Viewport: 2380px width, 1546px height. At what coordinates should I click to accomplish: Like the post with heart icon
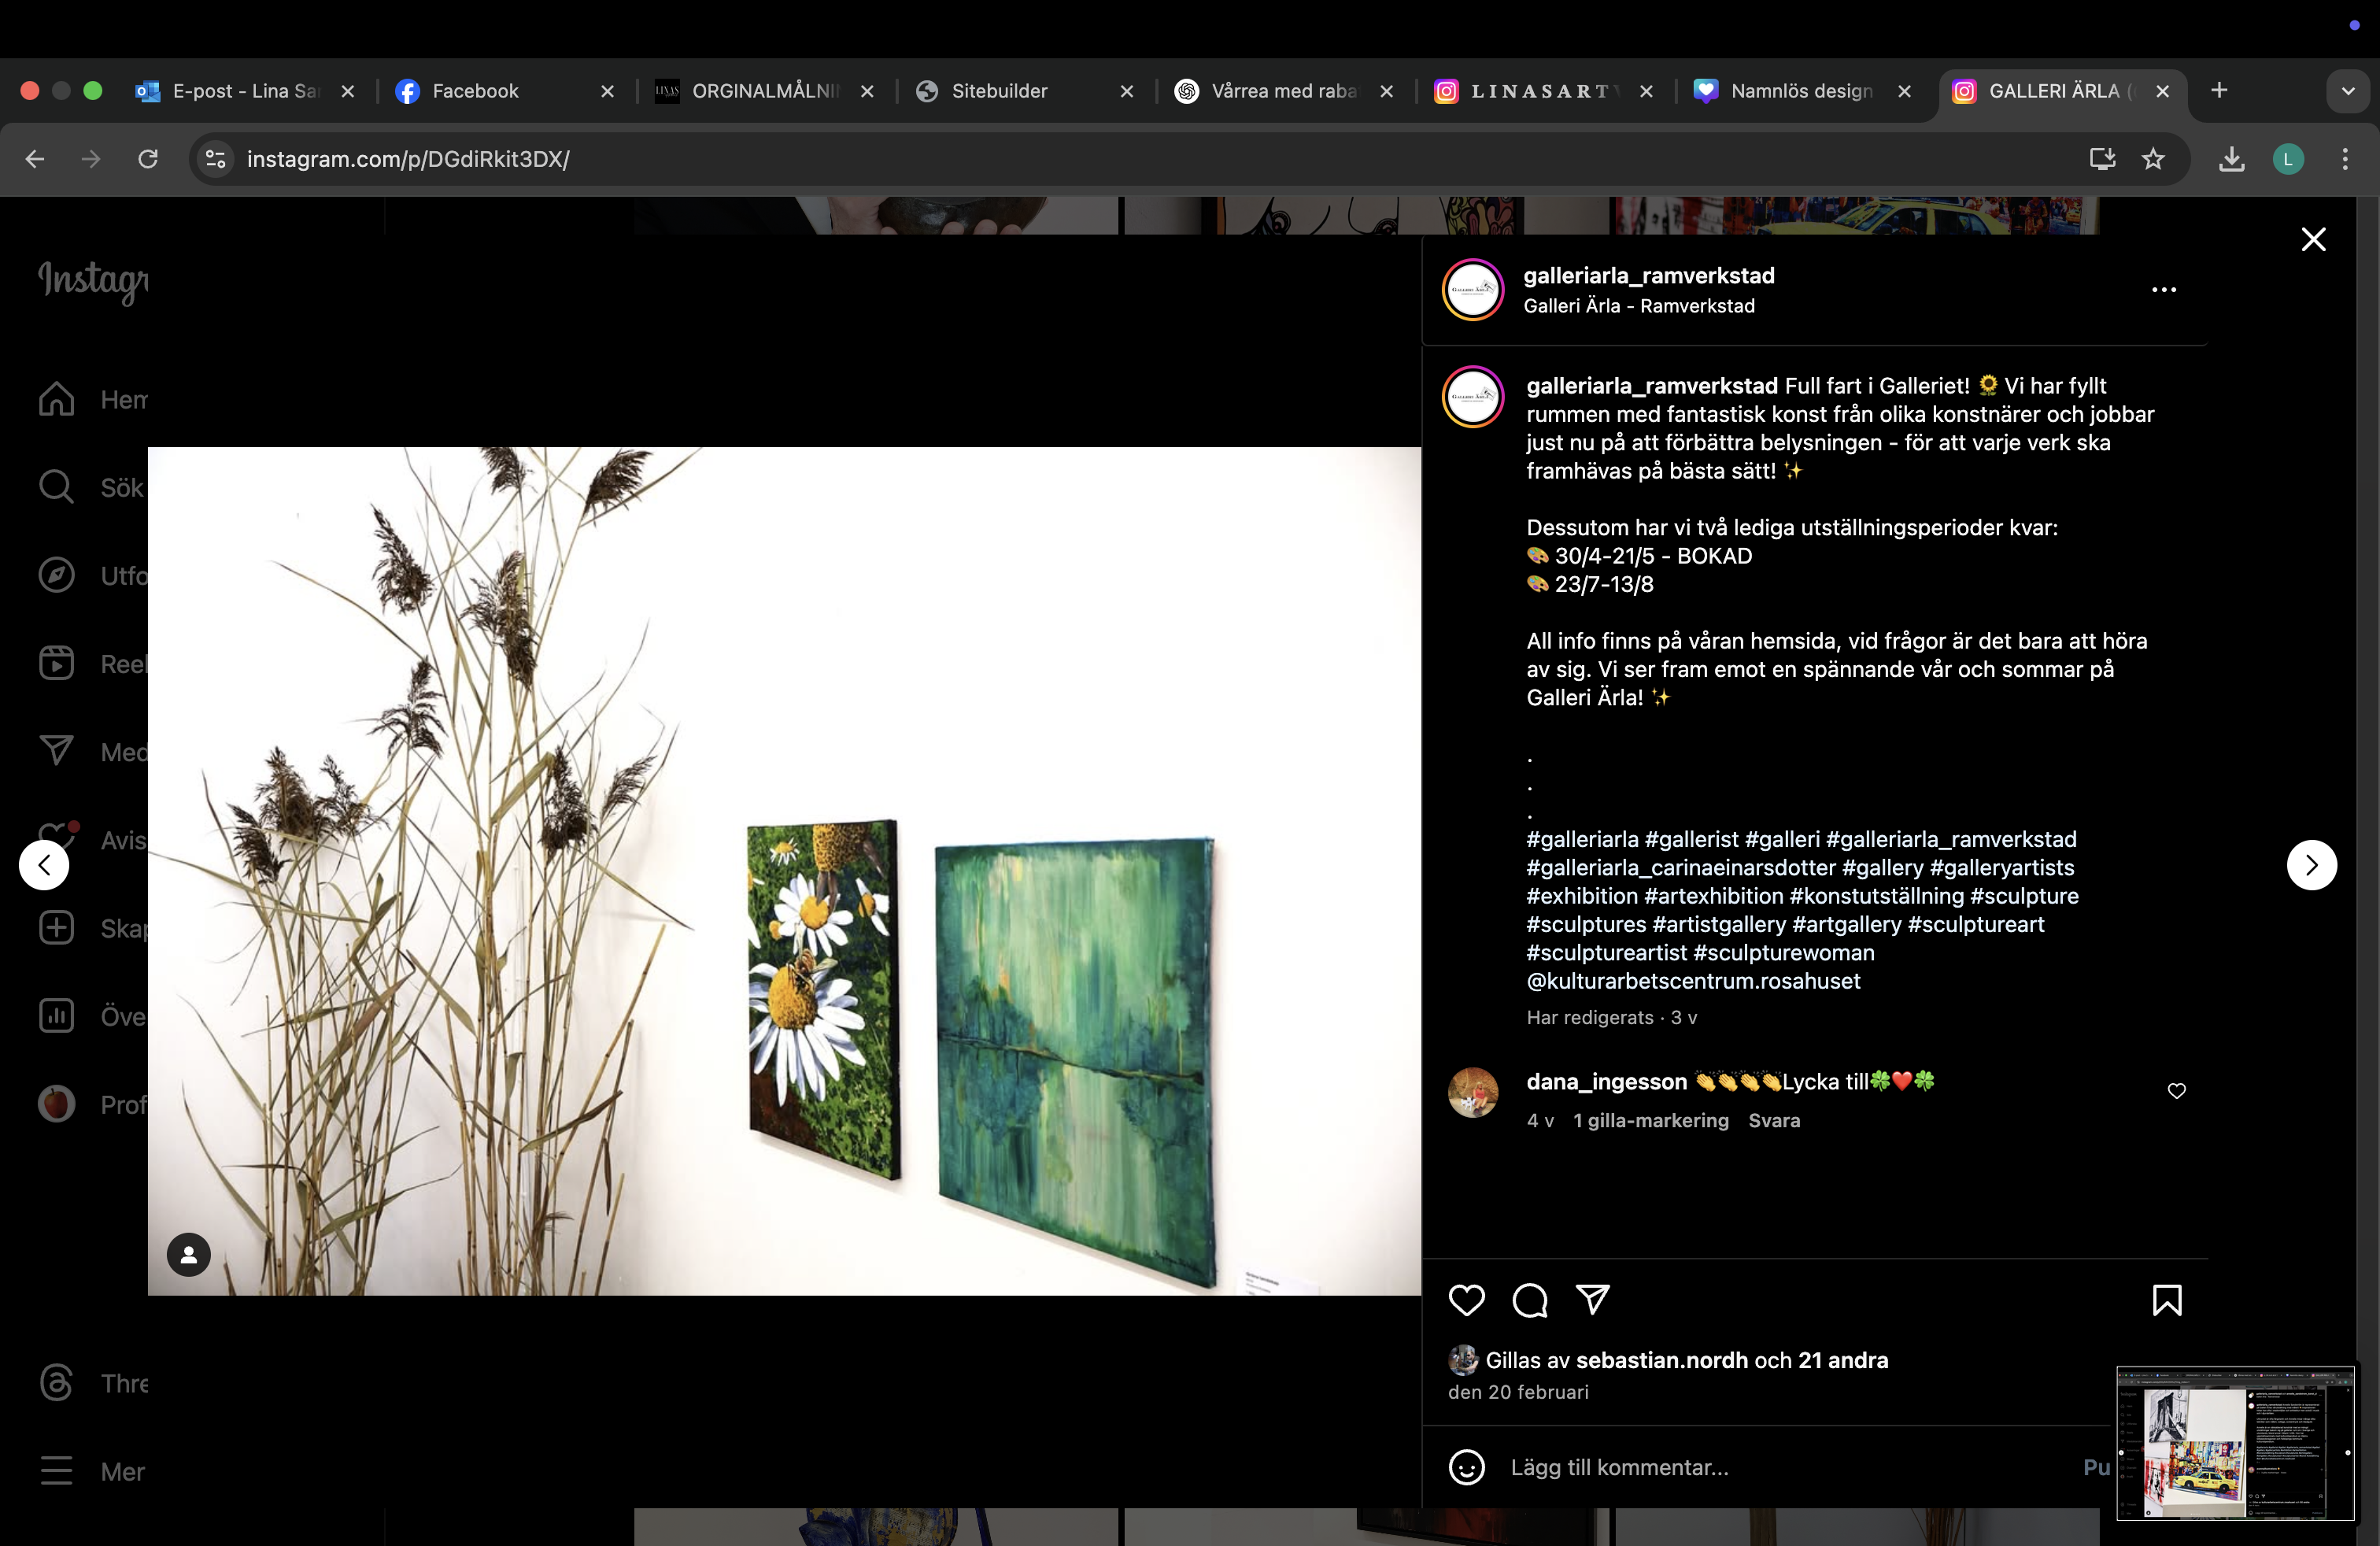1467,1300
